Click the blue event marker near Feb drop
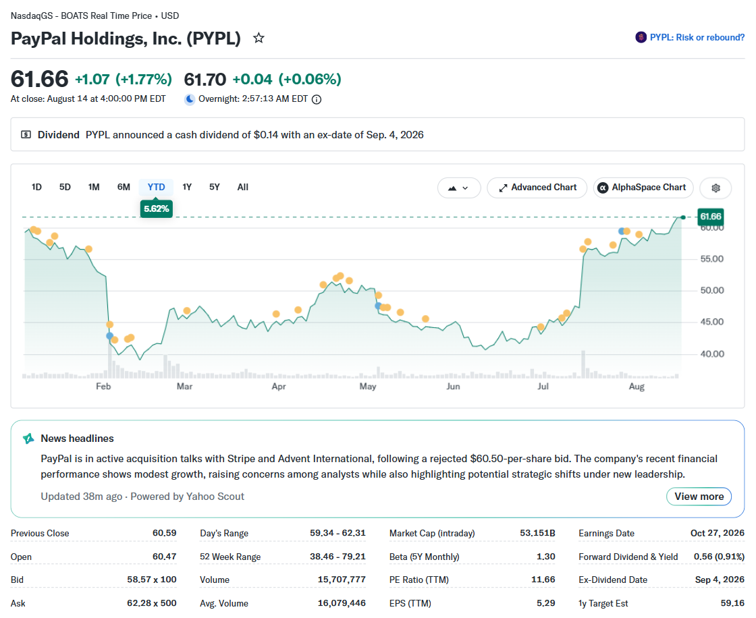The height and width of the screenshot is (618, 756). point(110,335)
